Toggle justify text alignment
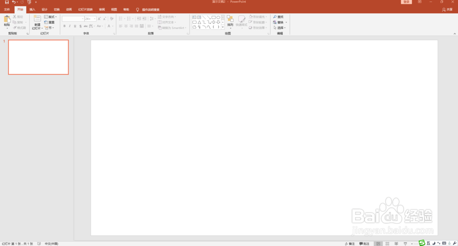 [x=136, y=26]
